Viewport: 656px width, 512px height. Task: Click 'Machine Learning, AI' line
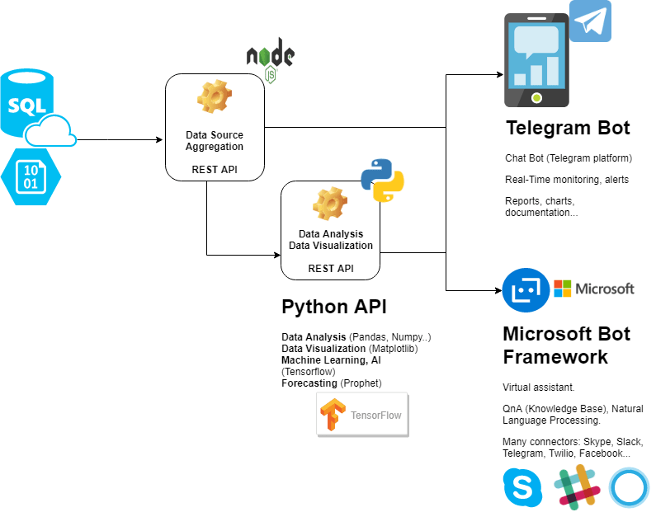[x=331, y=359]
